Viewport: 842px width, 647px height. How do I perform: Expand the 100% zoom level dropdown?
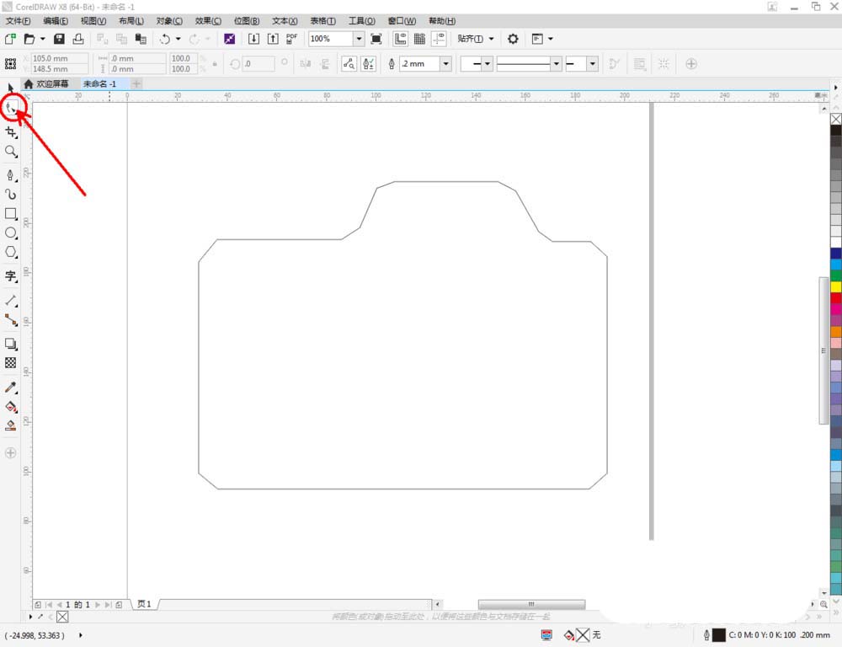pos(358,39)
